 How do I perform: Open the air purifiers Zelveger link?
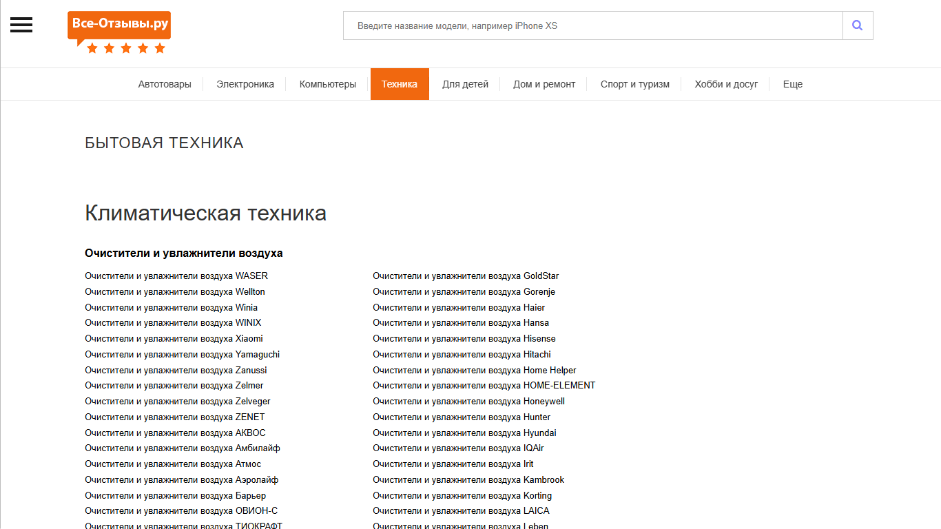pyautogui.click(x=178, y=401)
